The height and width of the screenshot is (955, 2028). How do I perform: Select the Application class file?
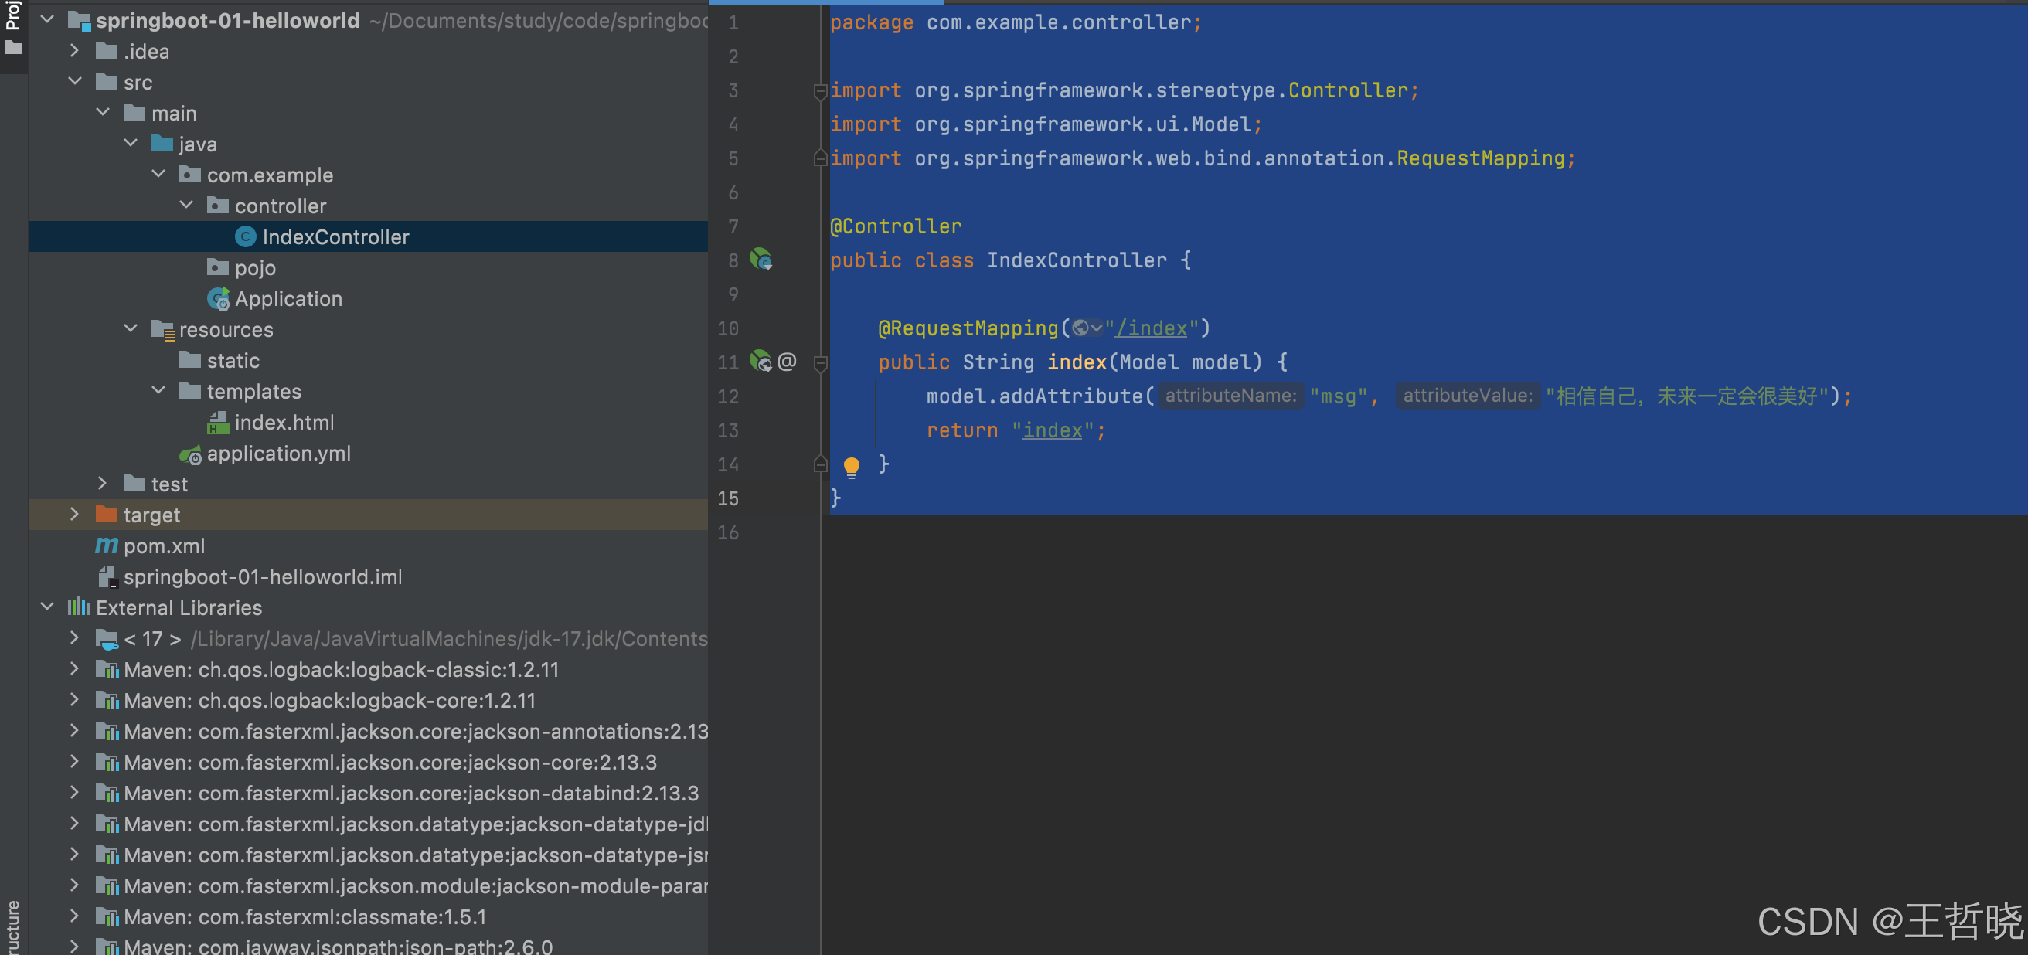(x=288, y=299)
